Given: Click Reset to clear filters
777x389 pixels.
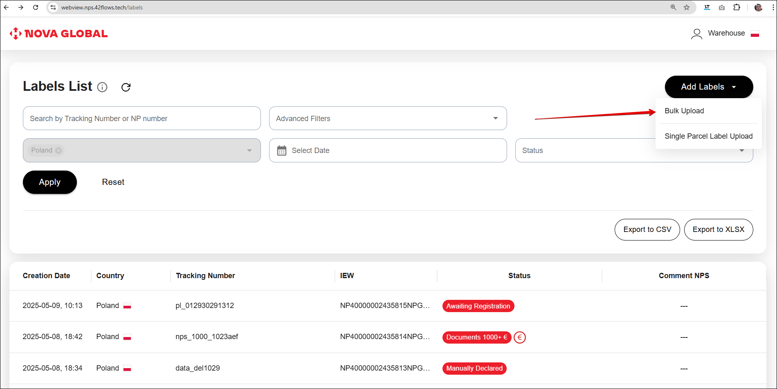Looking at the screenshot, I should pos(113,182).
